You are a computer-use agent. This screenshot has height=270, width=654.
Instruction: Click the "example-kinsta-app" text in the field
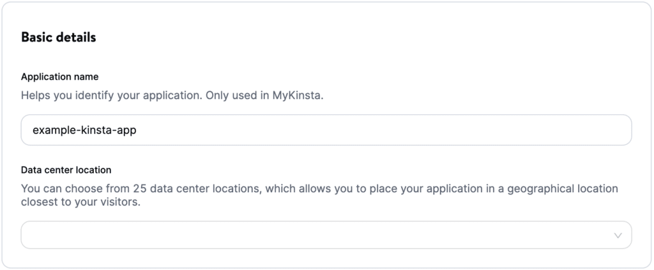tap(84, 130)
